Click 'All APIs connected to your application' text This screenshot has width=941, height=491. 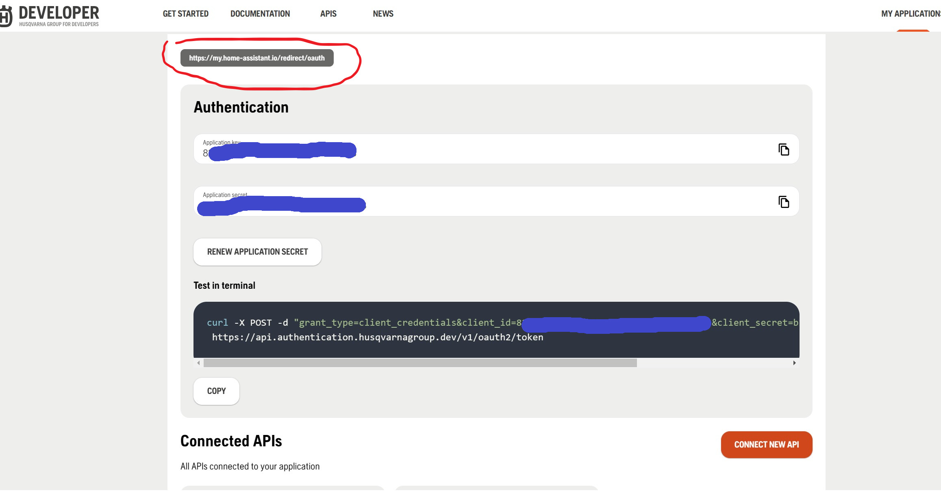(x=250, y=466)
